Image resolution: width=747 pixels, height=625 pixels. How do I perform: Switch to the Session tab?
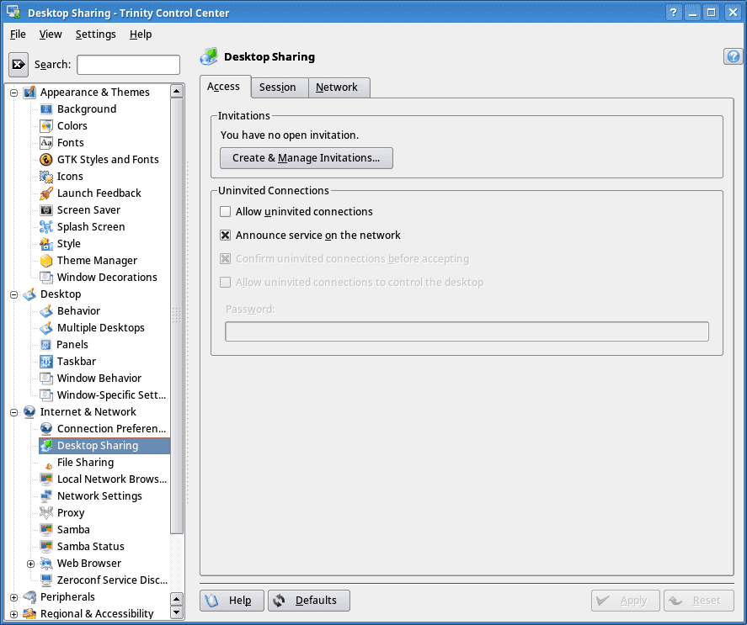(280, 87)
